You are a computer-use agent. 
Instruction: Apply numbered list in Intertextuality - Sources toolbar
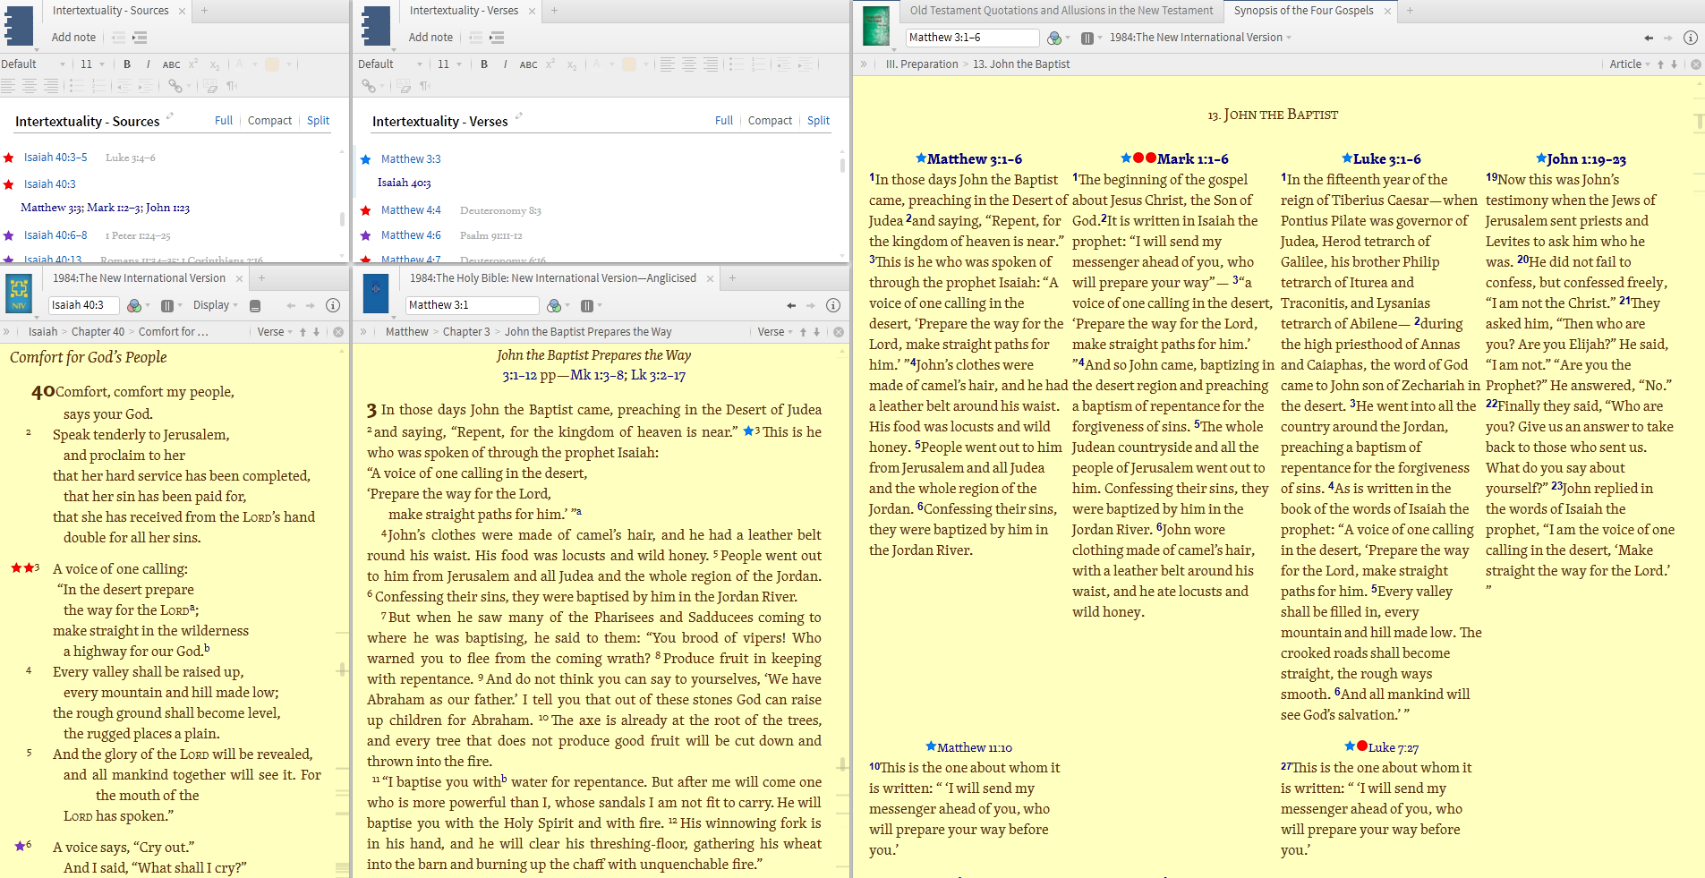98,86
